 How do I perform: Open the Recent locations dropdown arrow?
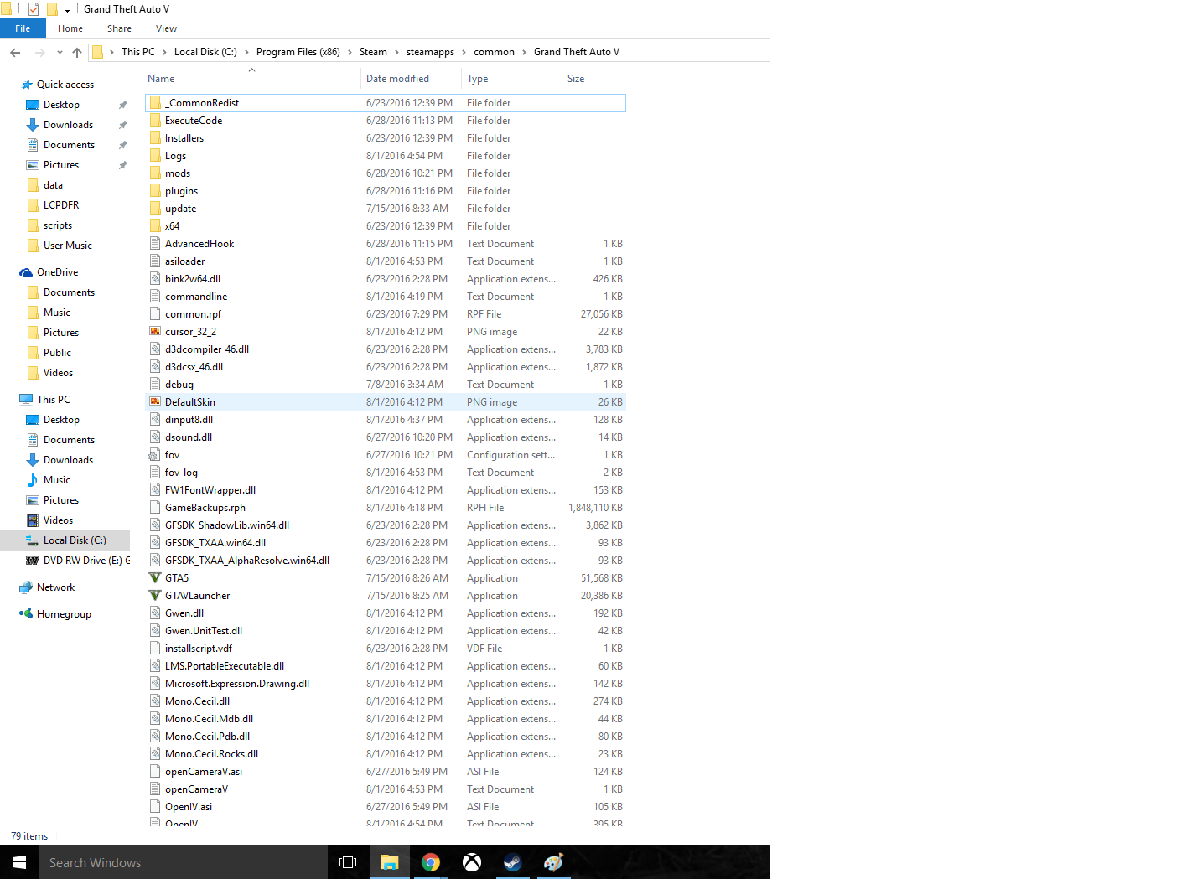60,52
